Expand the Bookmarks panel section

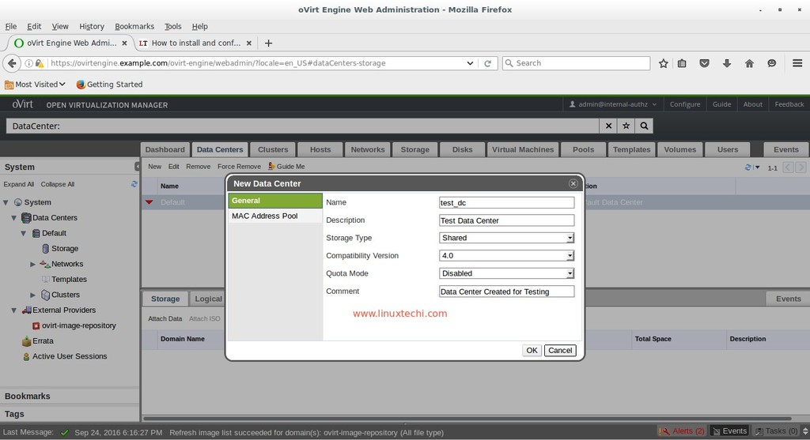[70, 396]
